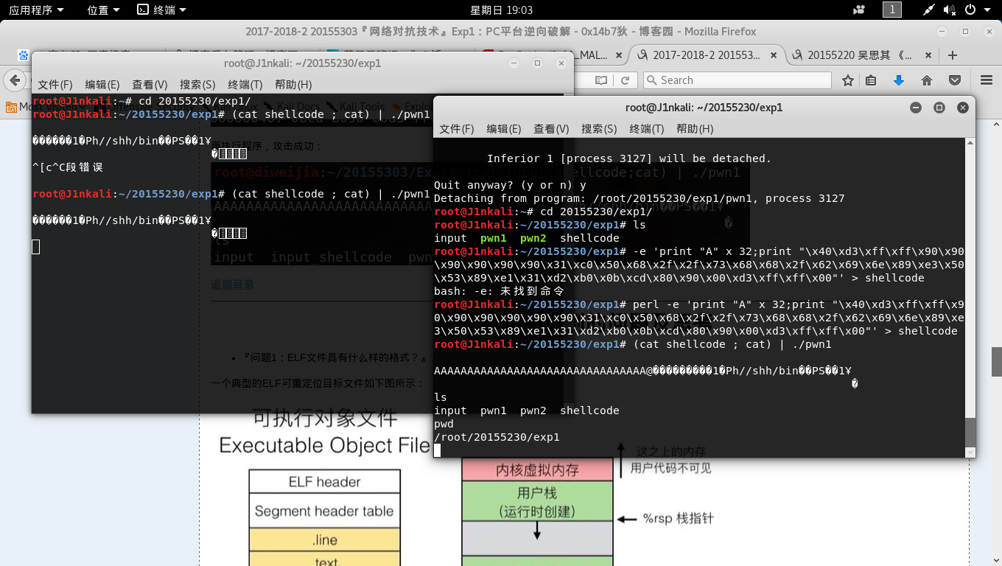Screen dimensions: 1002x566
Task: Click 'Quit anyway? (y or n) y' line
Action: pyautogui.click(x=511, y=185)
